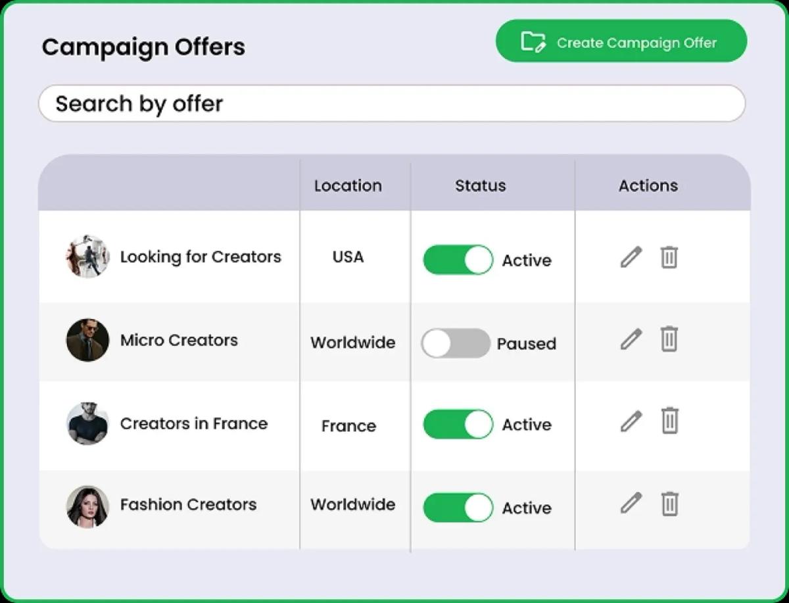Pause the Looking for Creators campaign toggle

pyautogui.click(x=458, y=259)
